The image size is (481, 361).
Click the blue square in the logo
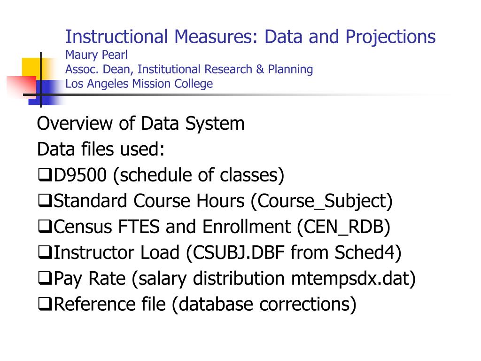point(47,93)
